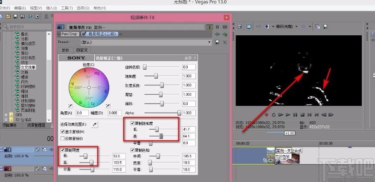Click the 搜索插件 search field

tap(27, 27)
